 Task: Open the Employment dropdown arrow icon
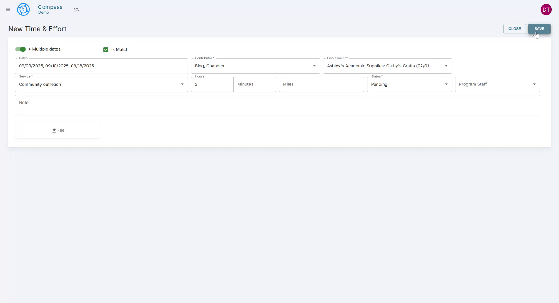pos(446,66)
